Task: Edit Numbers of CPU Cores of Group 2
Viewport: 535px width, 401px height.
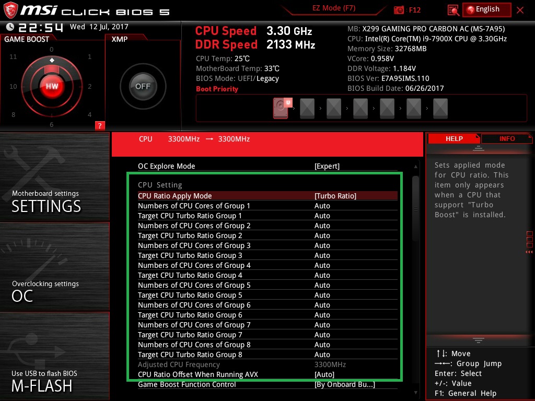Action: tap(267, 226)
